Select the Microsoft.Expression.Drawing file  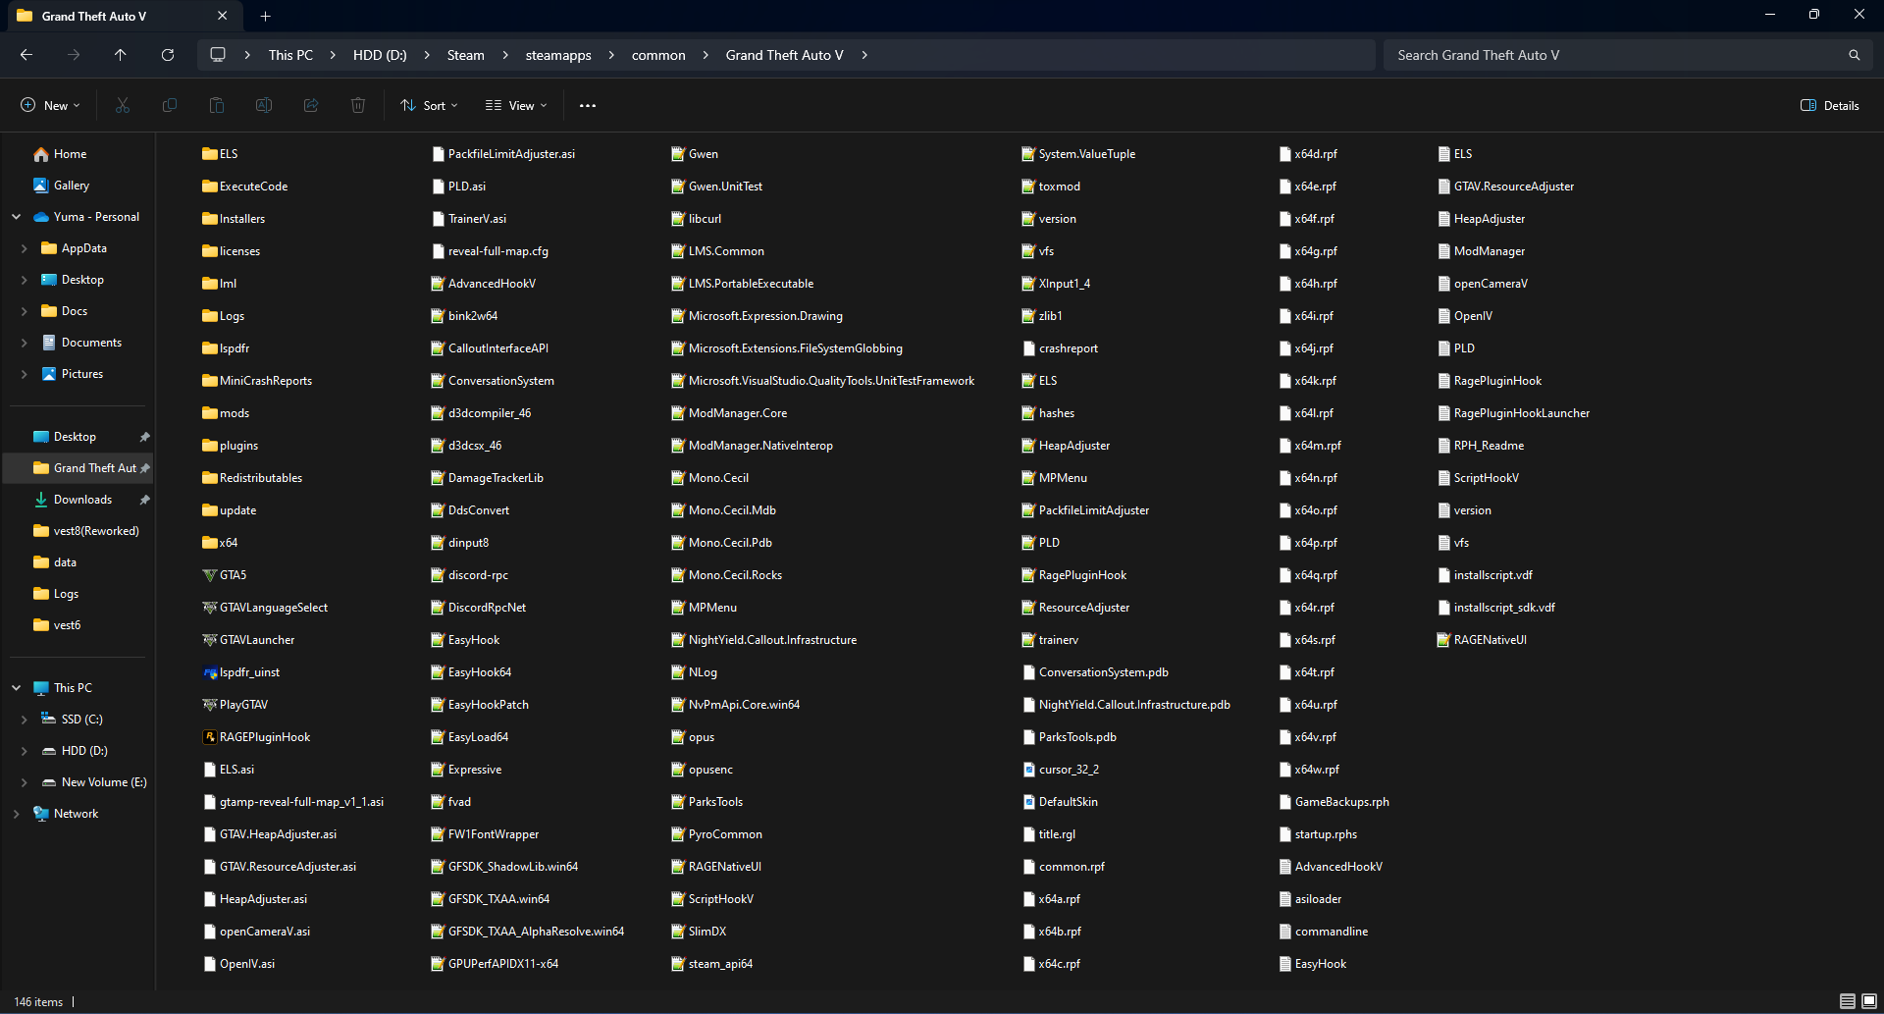point(758,316)
